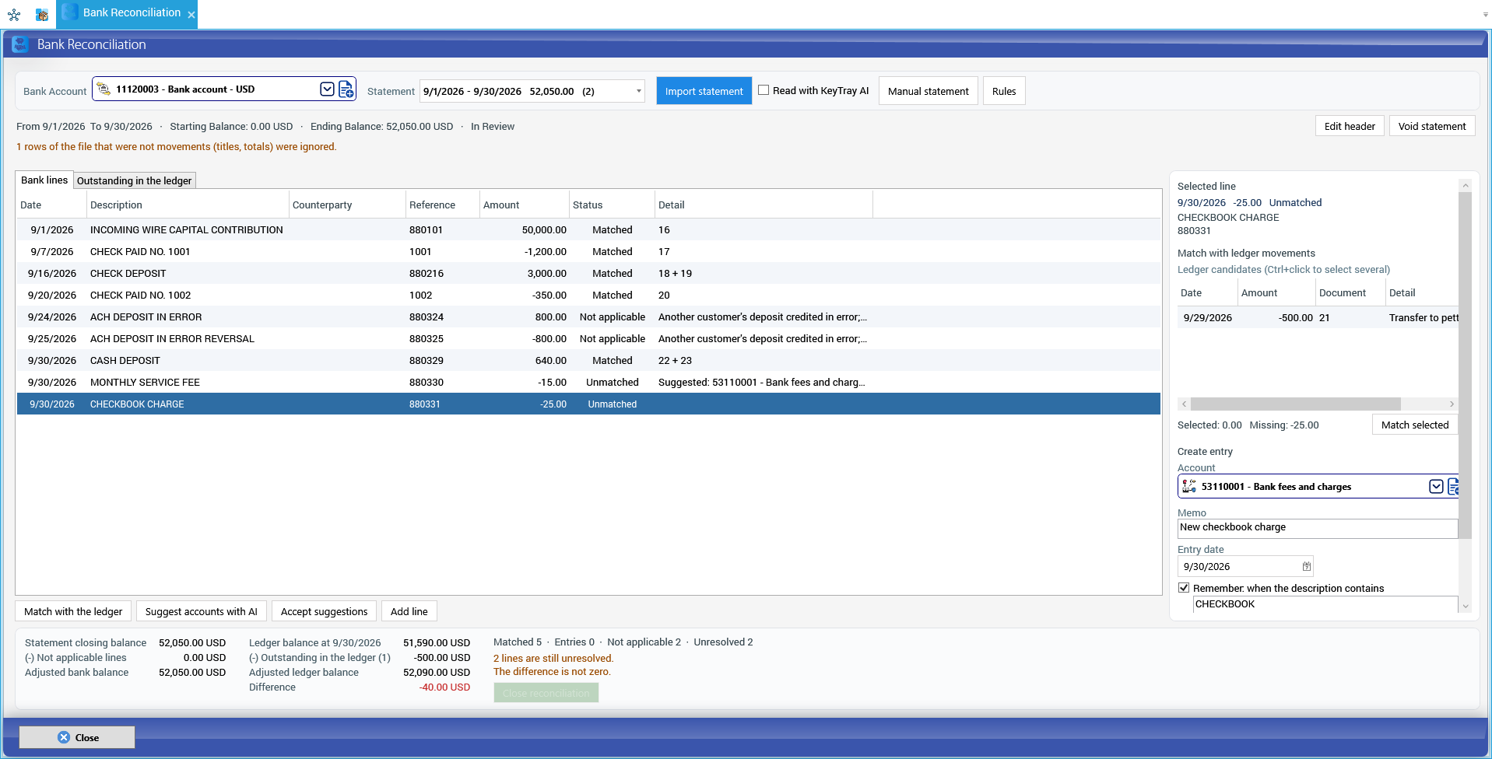Click Add line button
Screen dimensions: 1492x759
[x=409, y=611]
